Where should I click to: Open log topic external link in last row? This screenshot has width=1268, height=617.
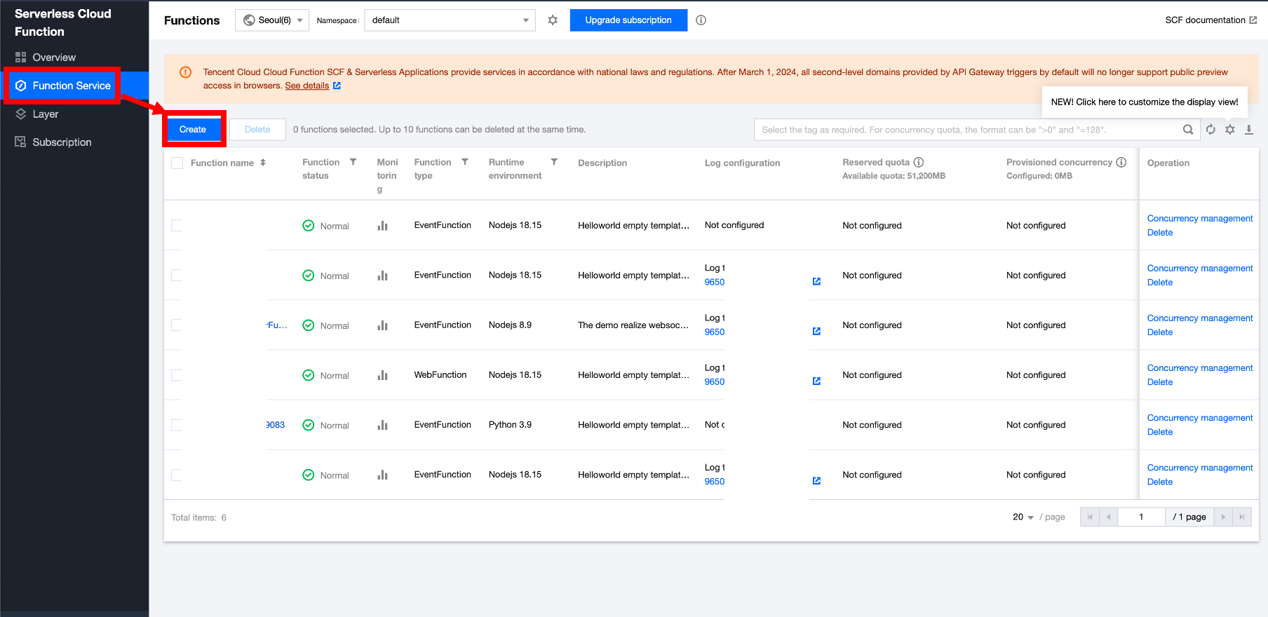click(x=816, y=480)
